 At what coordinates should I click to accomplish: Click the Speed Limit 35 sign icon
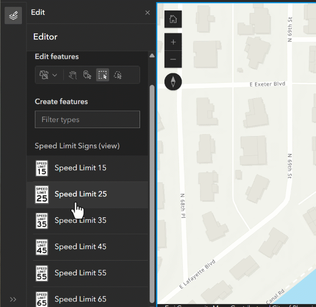(x=42, y=221)
